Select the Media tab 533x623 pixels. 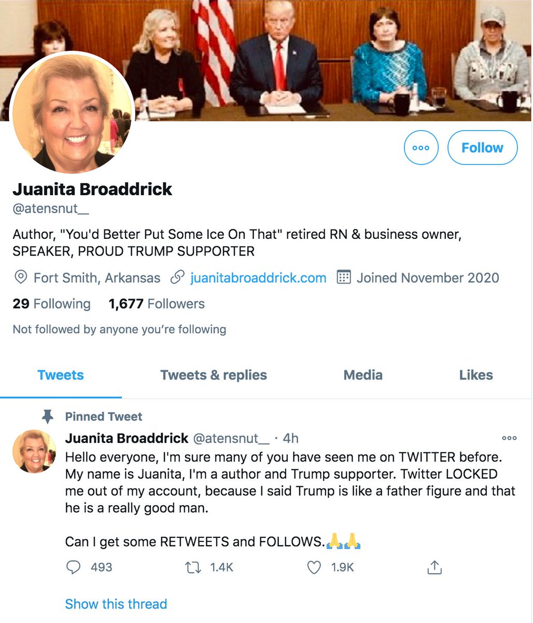363,375
